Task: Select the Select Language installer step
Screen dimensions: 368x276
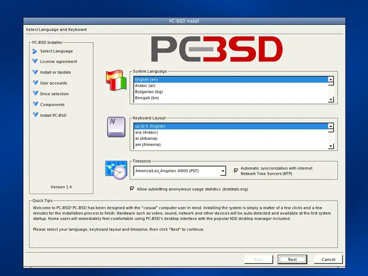Action: pyautogui.click(x=56, y=51)
